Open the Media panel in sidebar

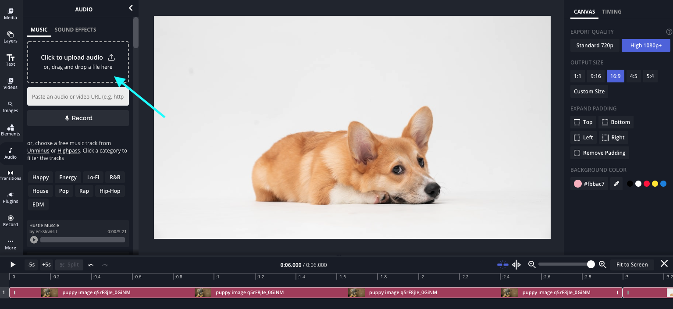[11, 14]
